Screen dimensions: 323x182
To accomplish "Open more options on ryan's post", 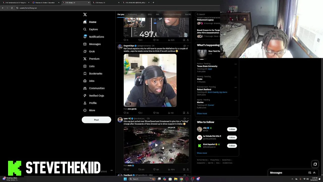I will click(x=187, y=119).
